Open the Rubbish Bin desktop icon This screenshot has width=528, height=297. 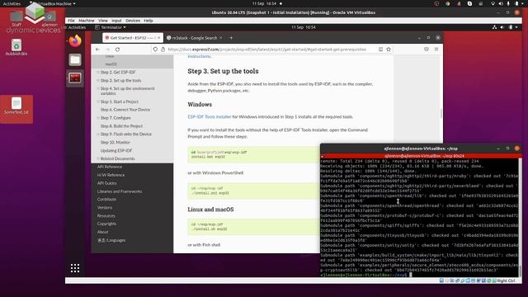click(16, 48)
